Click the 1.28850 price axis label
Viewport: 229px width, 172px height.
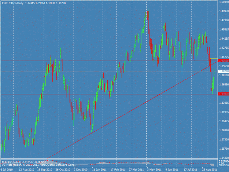click(224, 130)
